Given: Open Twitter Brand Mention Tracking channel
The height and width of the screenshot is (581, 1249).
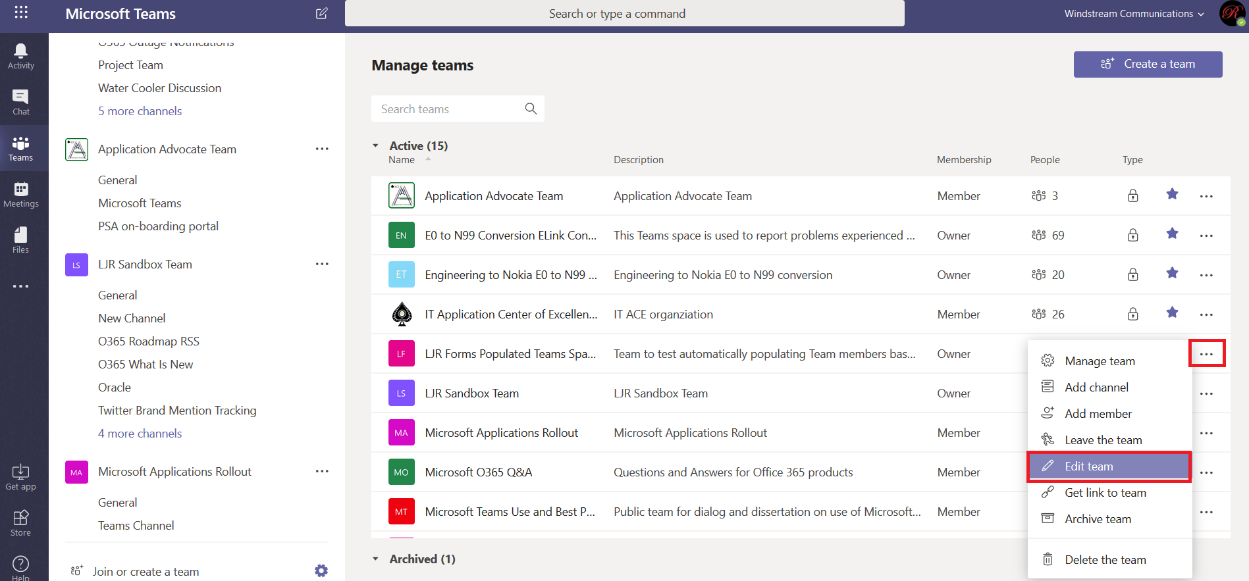Looking at the screenshot, I should point(177,410).
